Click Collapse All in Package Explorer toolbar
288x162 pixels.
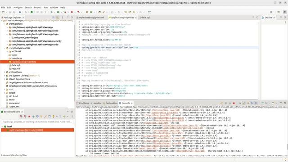point(54,18)
